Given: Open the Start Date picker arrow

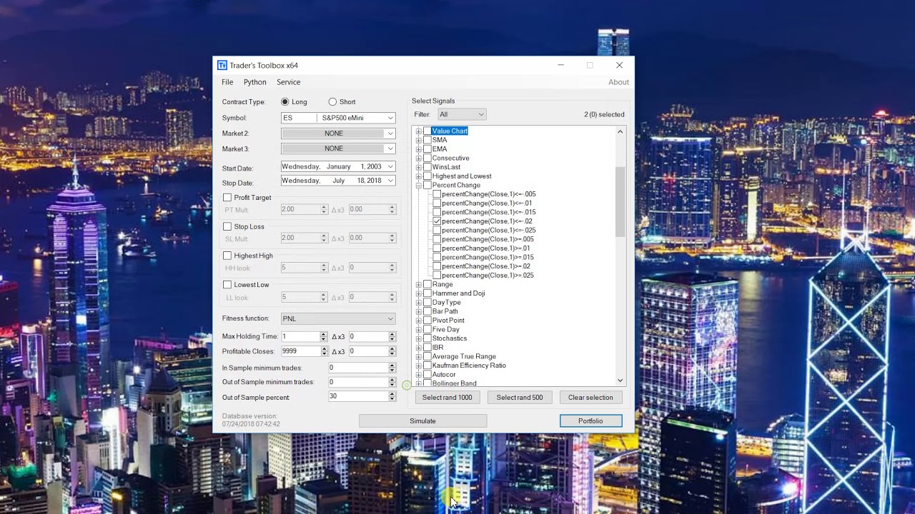Looking at the screenshot, I should pyautogui.click(x=390, y=166).
